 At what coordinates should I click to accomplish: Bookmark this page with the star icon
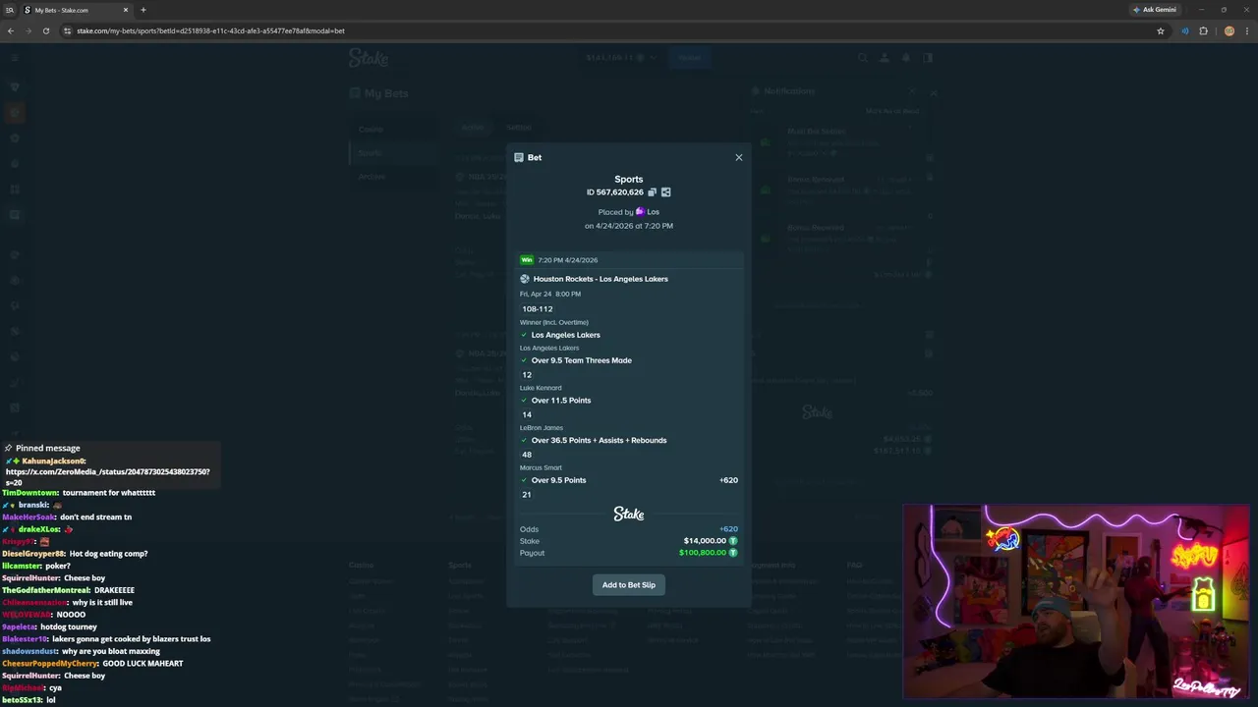(1161, 30)
